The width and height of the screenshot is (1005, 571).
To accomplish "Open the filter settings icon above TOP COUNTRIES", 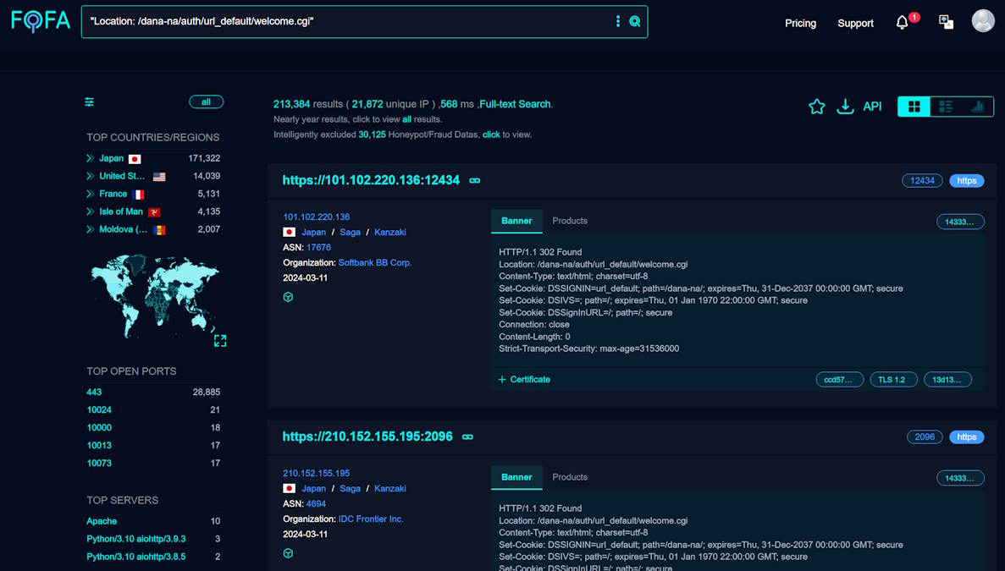I will (x=89, y=101).
